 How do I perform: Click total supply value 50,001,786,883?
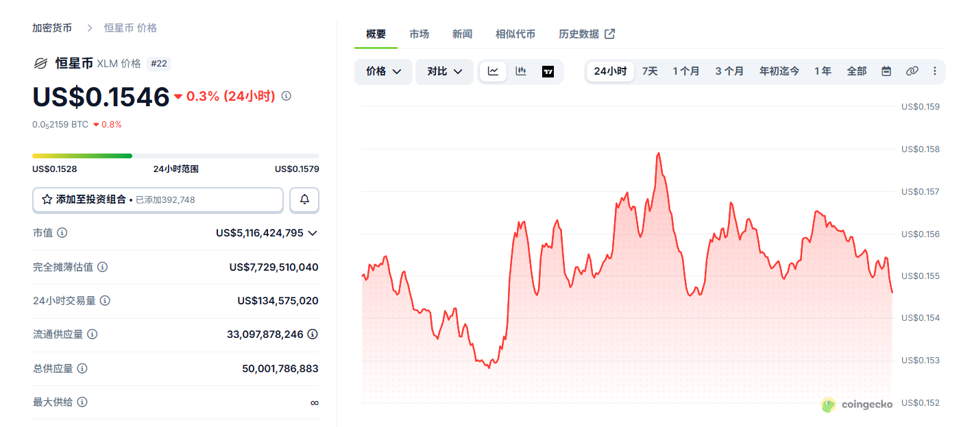point(280,369)
